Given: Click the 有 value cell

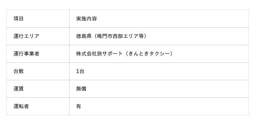Looking at the screenshot, I should 159,106.
